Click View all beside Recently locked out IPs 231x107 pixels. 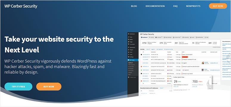(162, 88)
